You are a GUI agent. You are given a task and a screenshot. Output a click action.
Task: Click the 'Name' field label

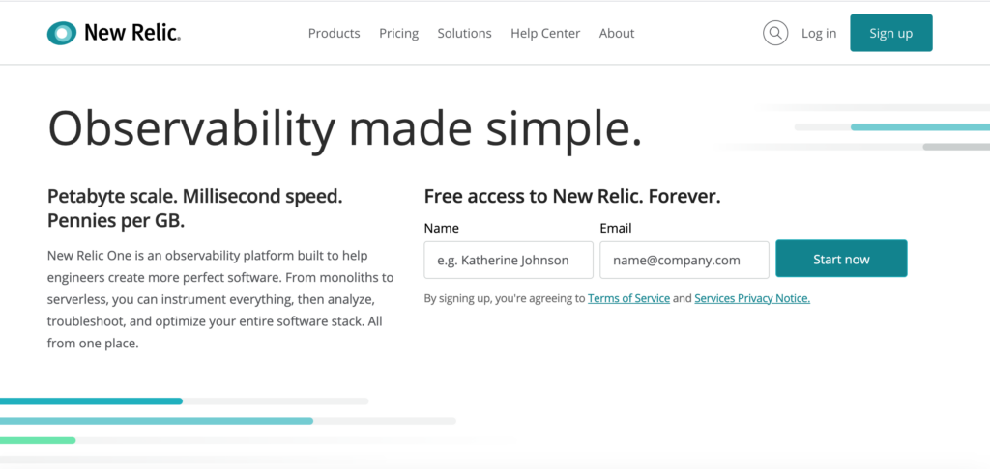point(441,228)
